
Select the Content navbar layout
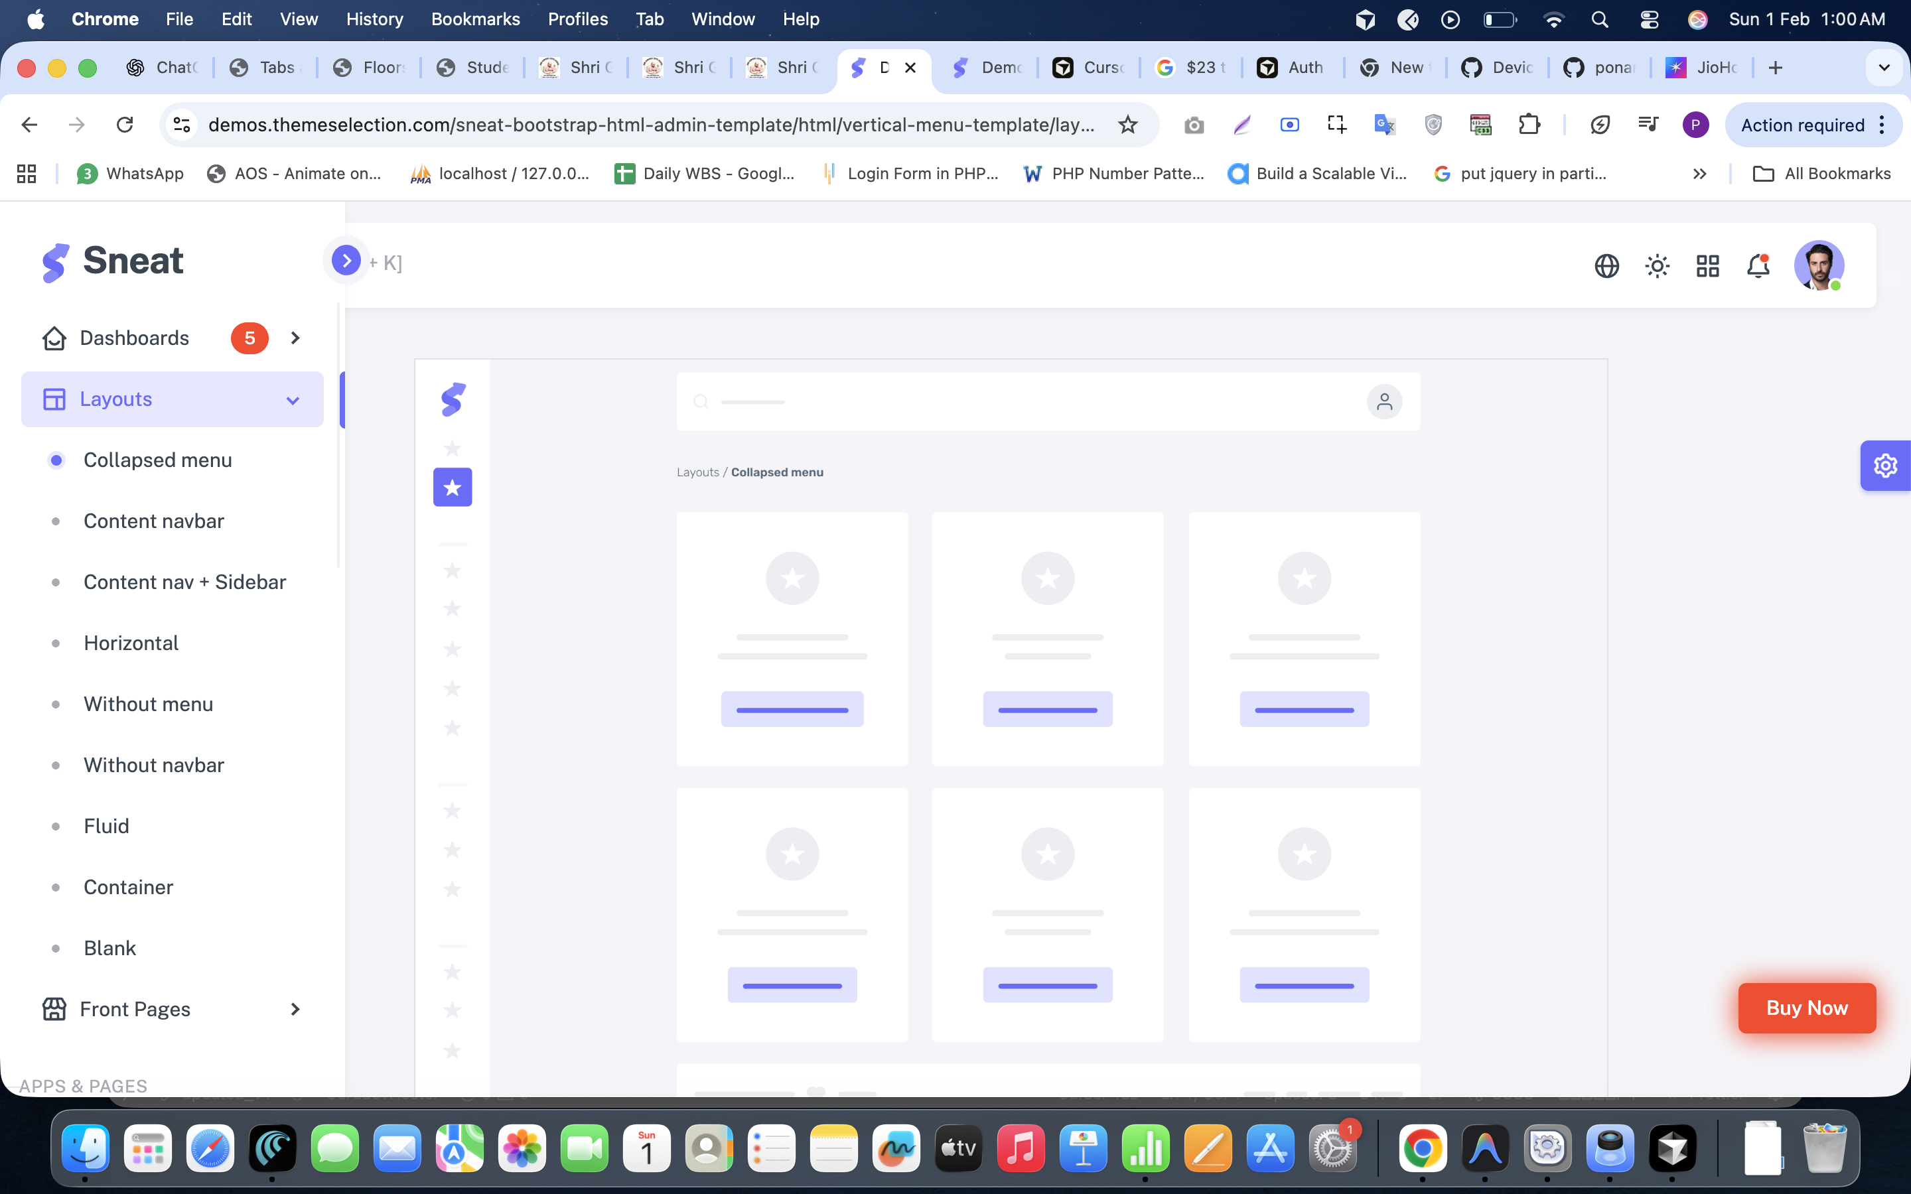(154, 521)
